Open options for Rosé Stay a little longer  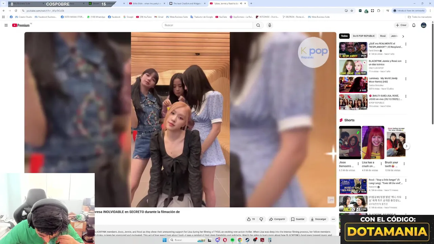click(x=406, y=180)
